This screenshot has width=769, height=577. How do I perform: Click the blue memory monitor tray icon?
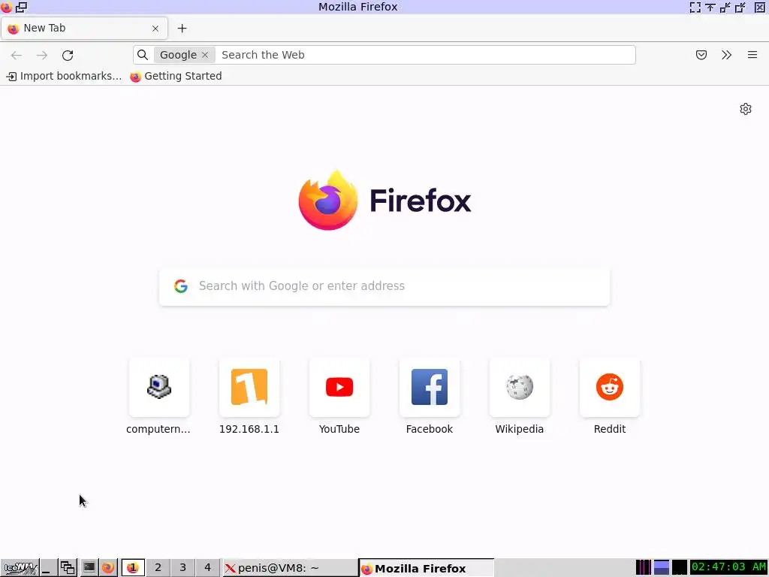coord(661,567)
